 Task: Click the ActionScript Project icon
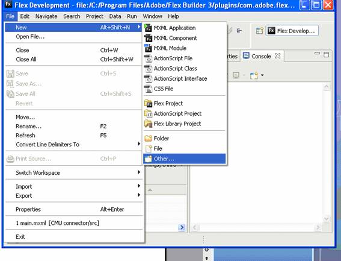pyautogui.click(x=148, y=113)
